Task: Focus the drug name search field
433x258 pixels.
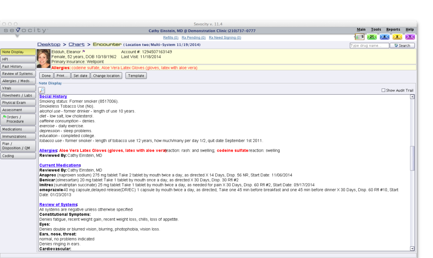Action: pos(369,46)
